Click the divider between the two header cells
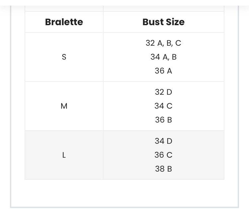This screenshot has height=209, width=249. (103, 22)
